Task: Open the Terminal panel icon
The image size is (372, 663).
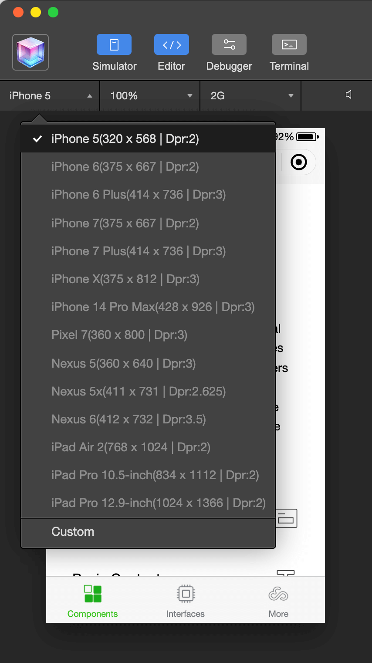Action: 289,45
